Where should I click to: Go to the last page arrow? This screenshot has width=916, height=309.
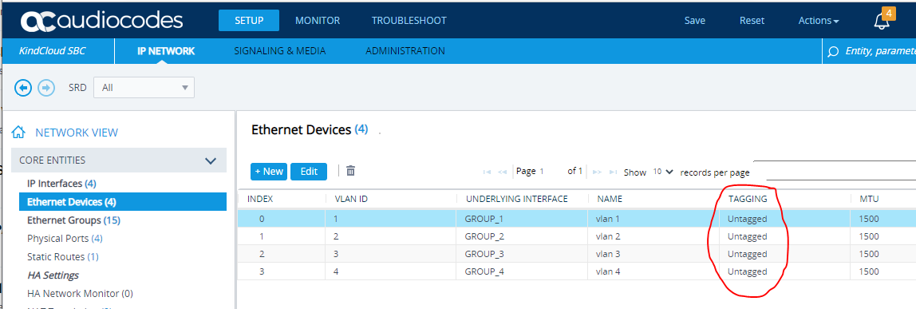613,172
